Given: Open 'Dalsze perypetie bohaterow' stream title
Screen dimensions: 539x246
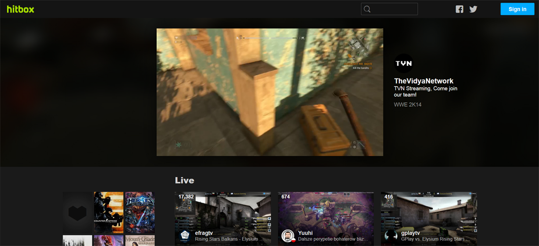Looking at the screenshot, I should (333, 239).
